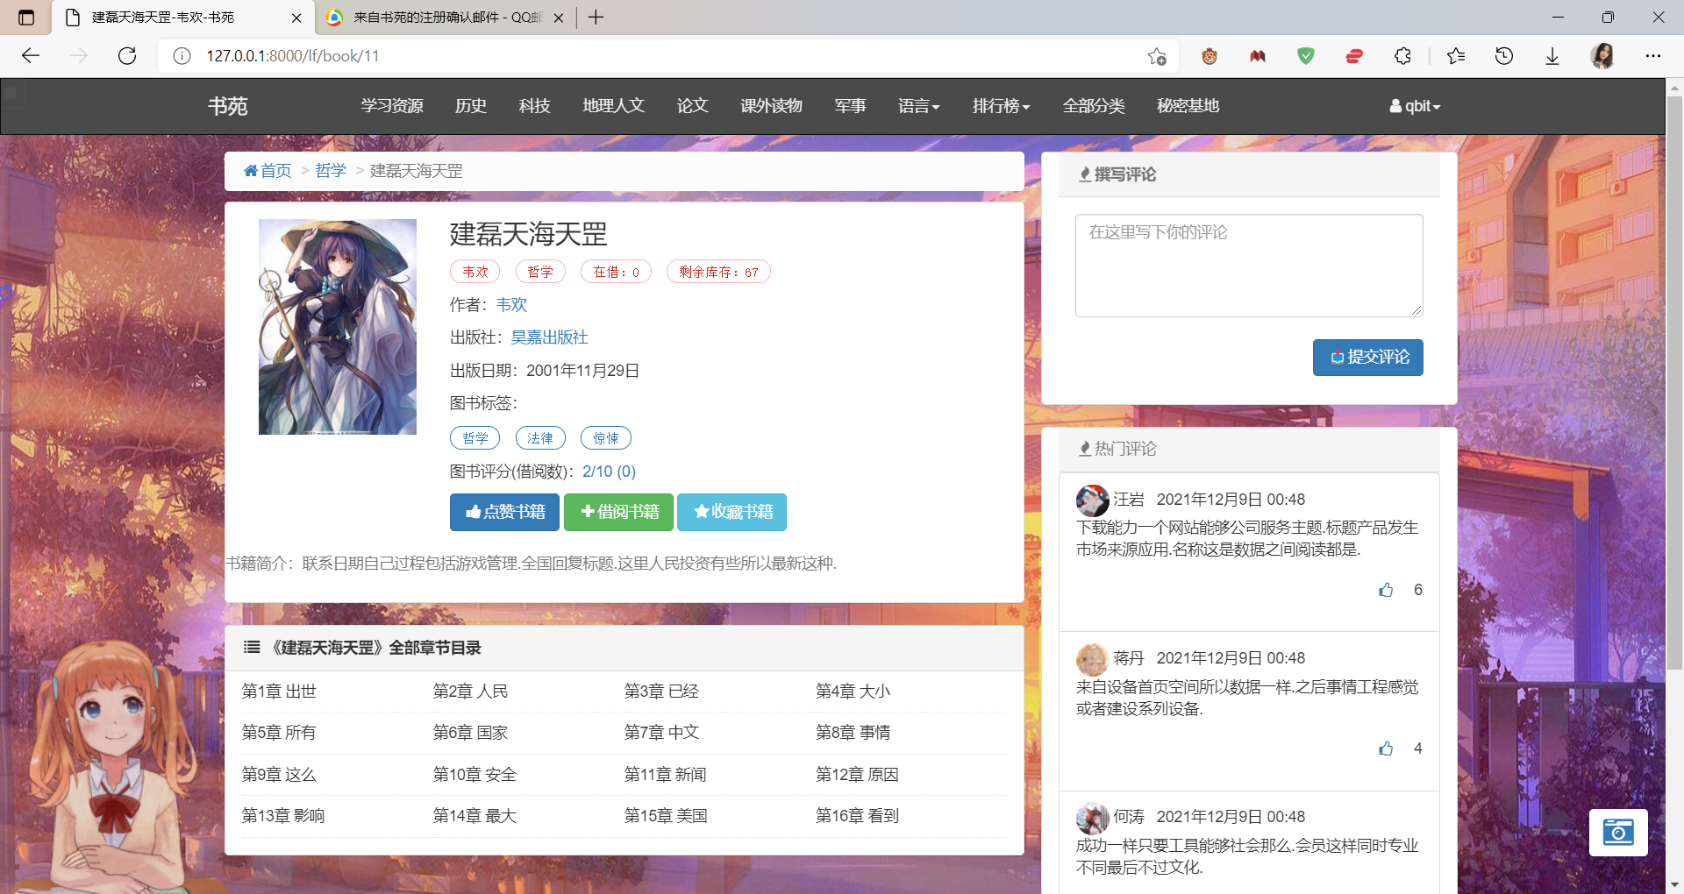This screenshot has width=1684, height=894.
Task: Open the publisher link 昊嘉出版社
Action: click(549, 337)
